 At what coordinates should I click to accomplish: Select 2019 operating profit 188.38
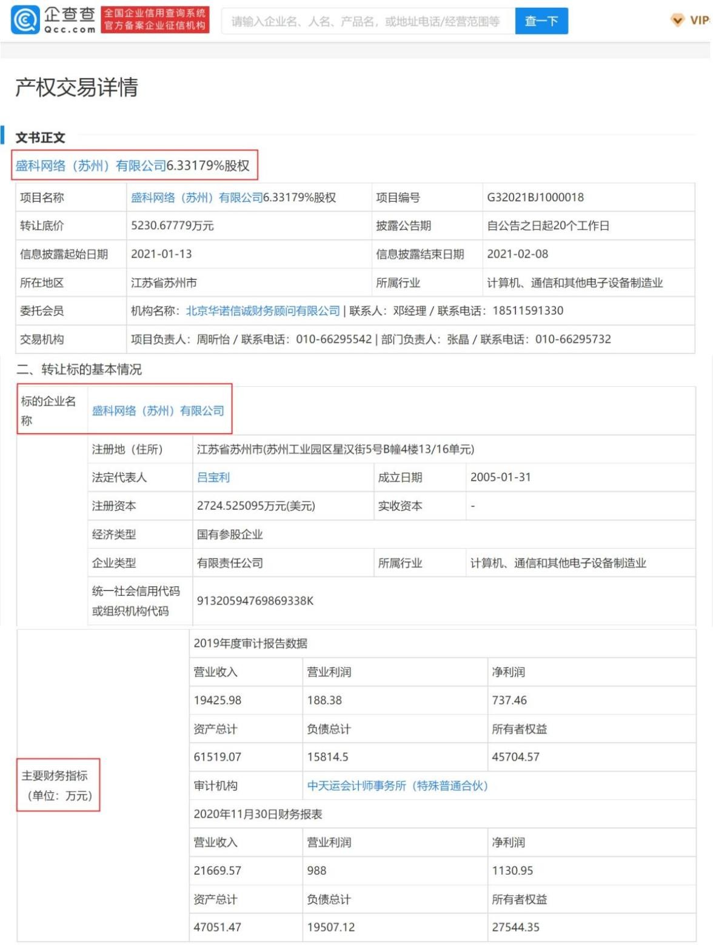pyautogui.click(x=324, y=701)
